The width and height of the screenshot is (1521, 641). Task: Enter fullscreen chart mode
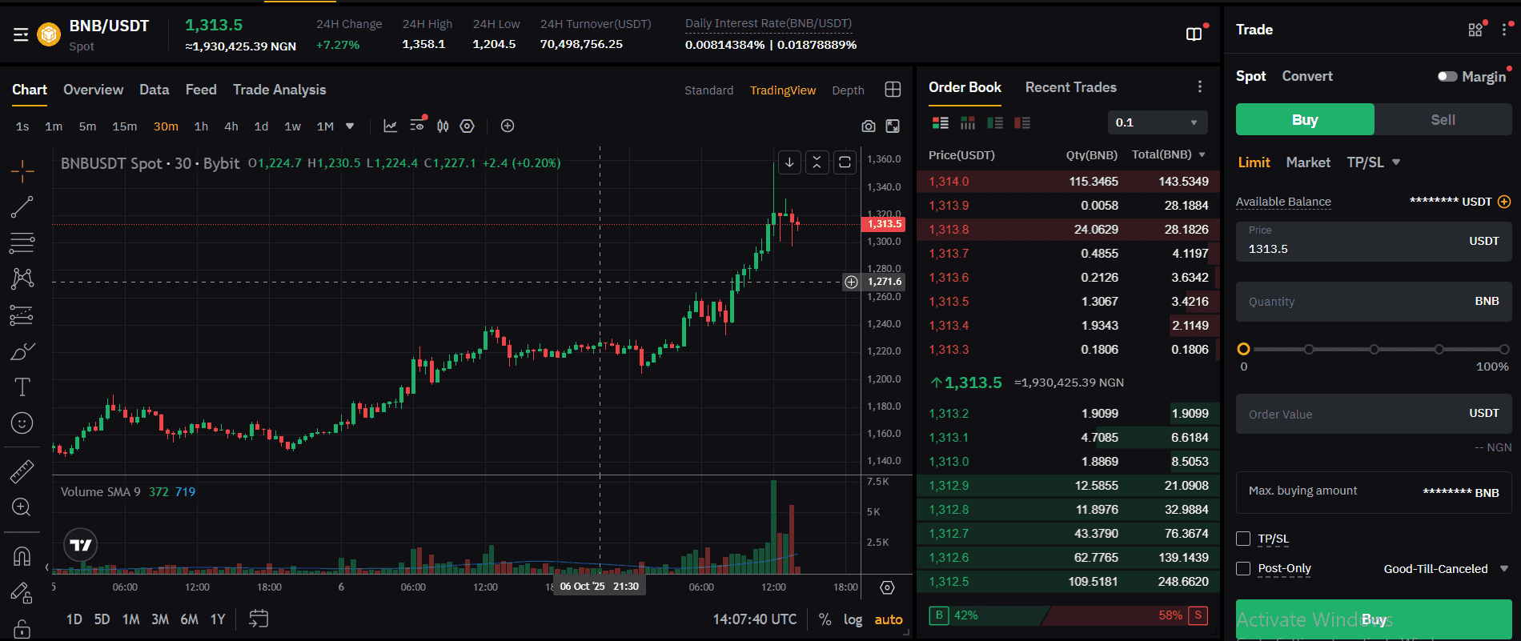coord(893,126)
